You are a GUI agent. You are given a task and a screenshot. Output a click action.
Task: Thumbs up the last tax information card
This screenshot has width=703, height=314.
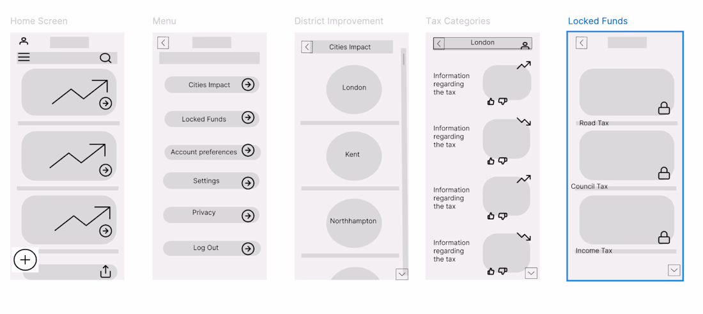[x=491, y=271]
